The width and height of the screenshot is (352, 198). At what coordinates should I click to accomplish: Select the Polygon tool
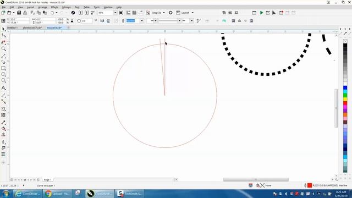click(4, 80)
